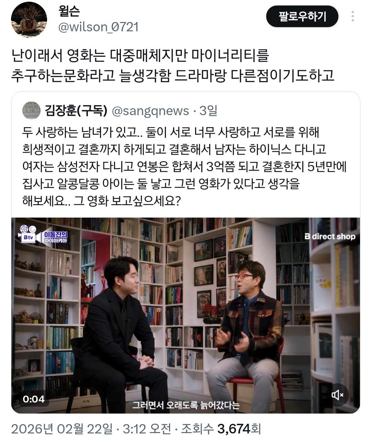The height and width of the screenshot is (441, 371).
Task: Open the @wilson_0721 handle link
Action: [98, 27]
